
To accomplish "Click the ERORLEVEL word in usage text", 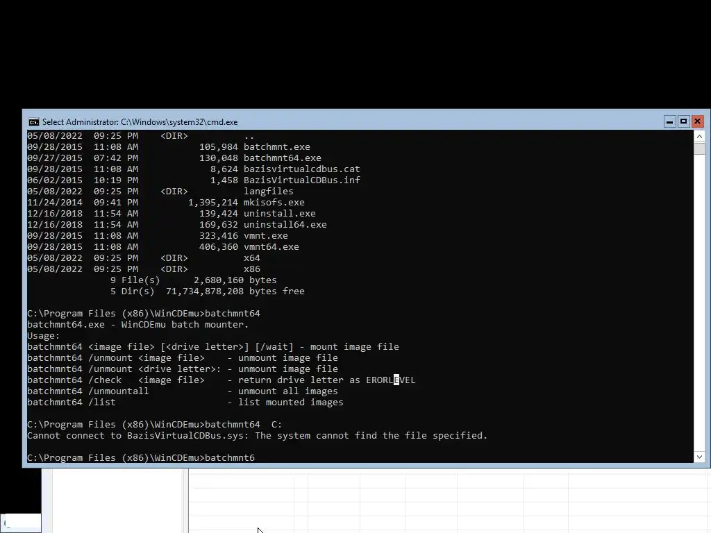I will click(390, 380).
